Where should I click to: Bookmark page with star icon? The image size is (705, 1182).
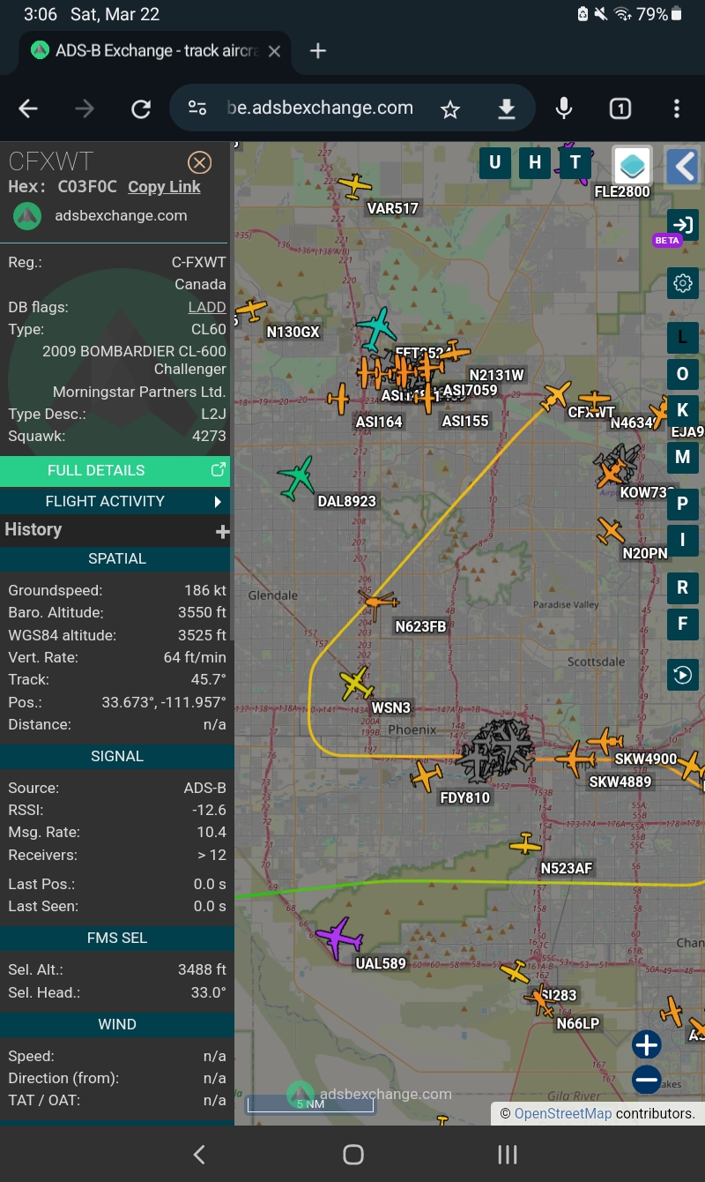click(450, 108)
